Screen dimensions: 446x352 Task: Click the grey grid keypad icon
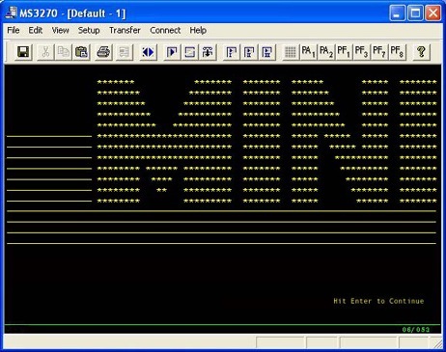click(x=291, y=52)
